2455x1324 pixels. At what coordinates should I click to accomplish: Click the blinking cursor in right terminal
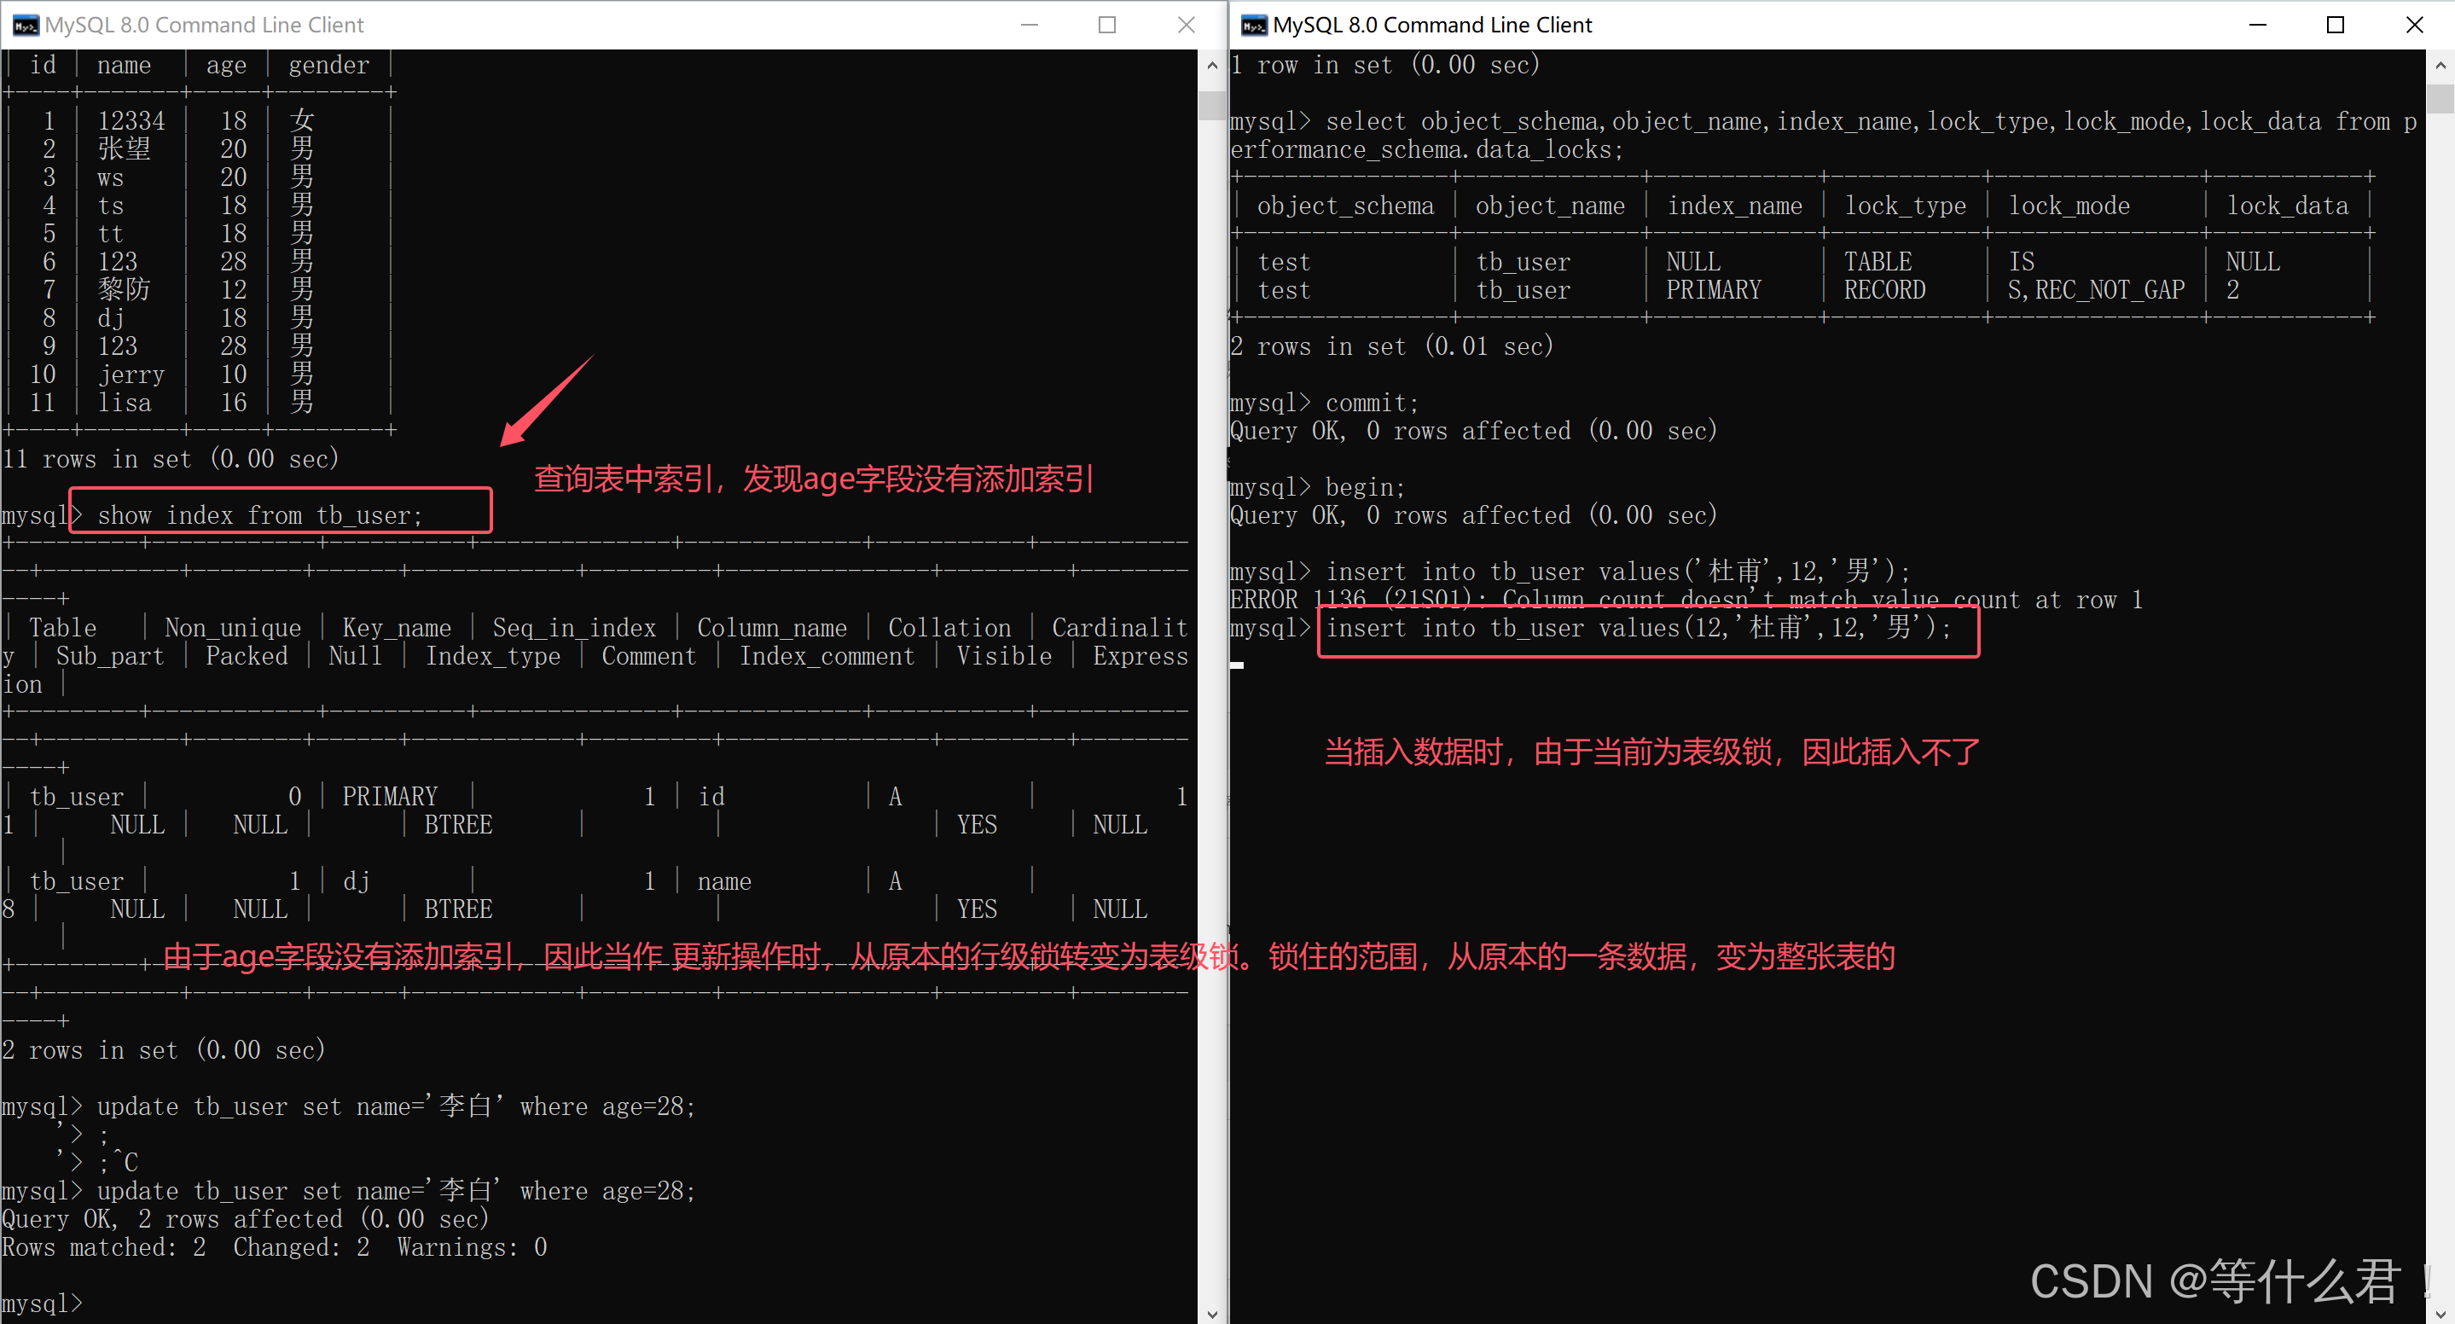1236,665
